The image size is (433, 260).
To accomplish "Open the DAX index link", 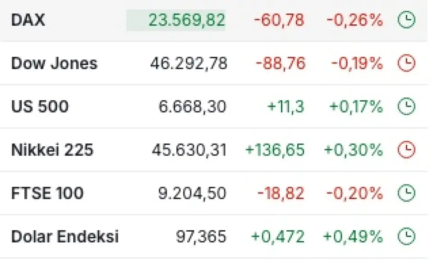I will pos(28,20).
